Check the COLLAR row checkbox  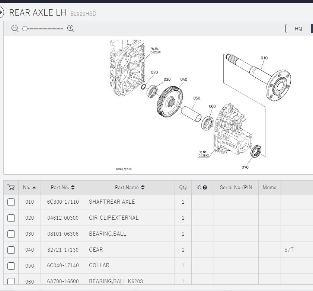pyautogui.click(x=11, y=266)
